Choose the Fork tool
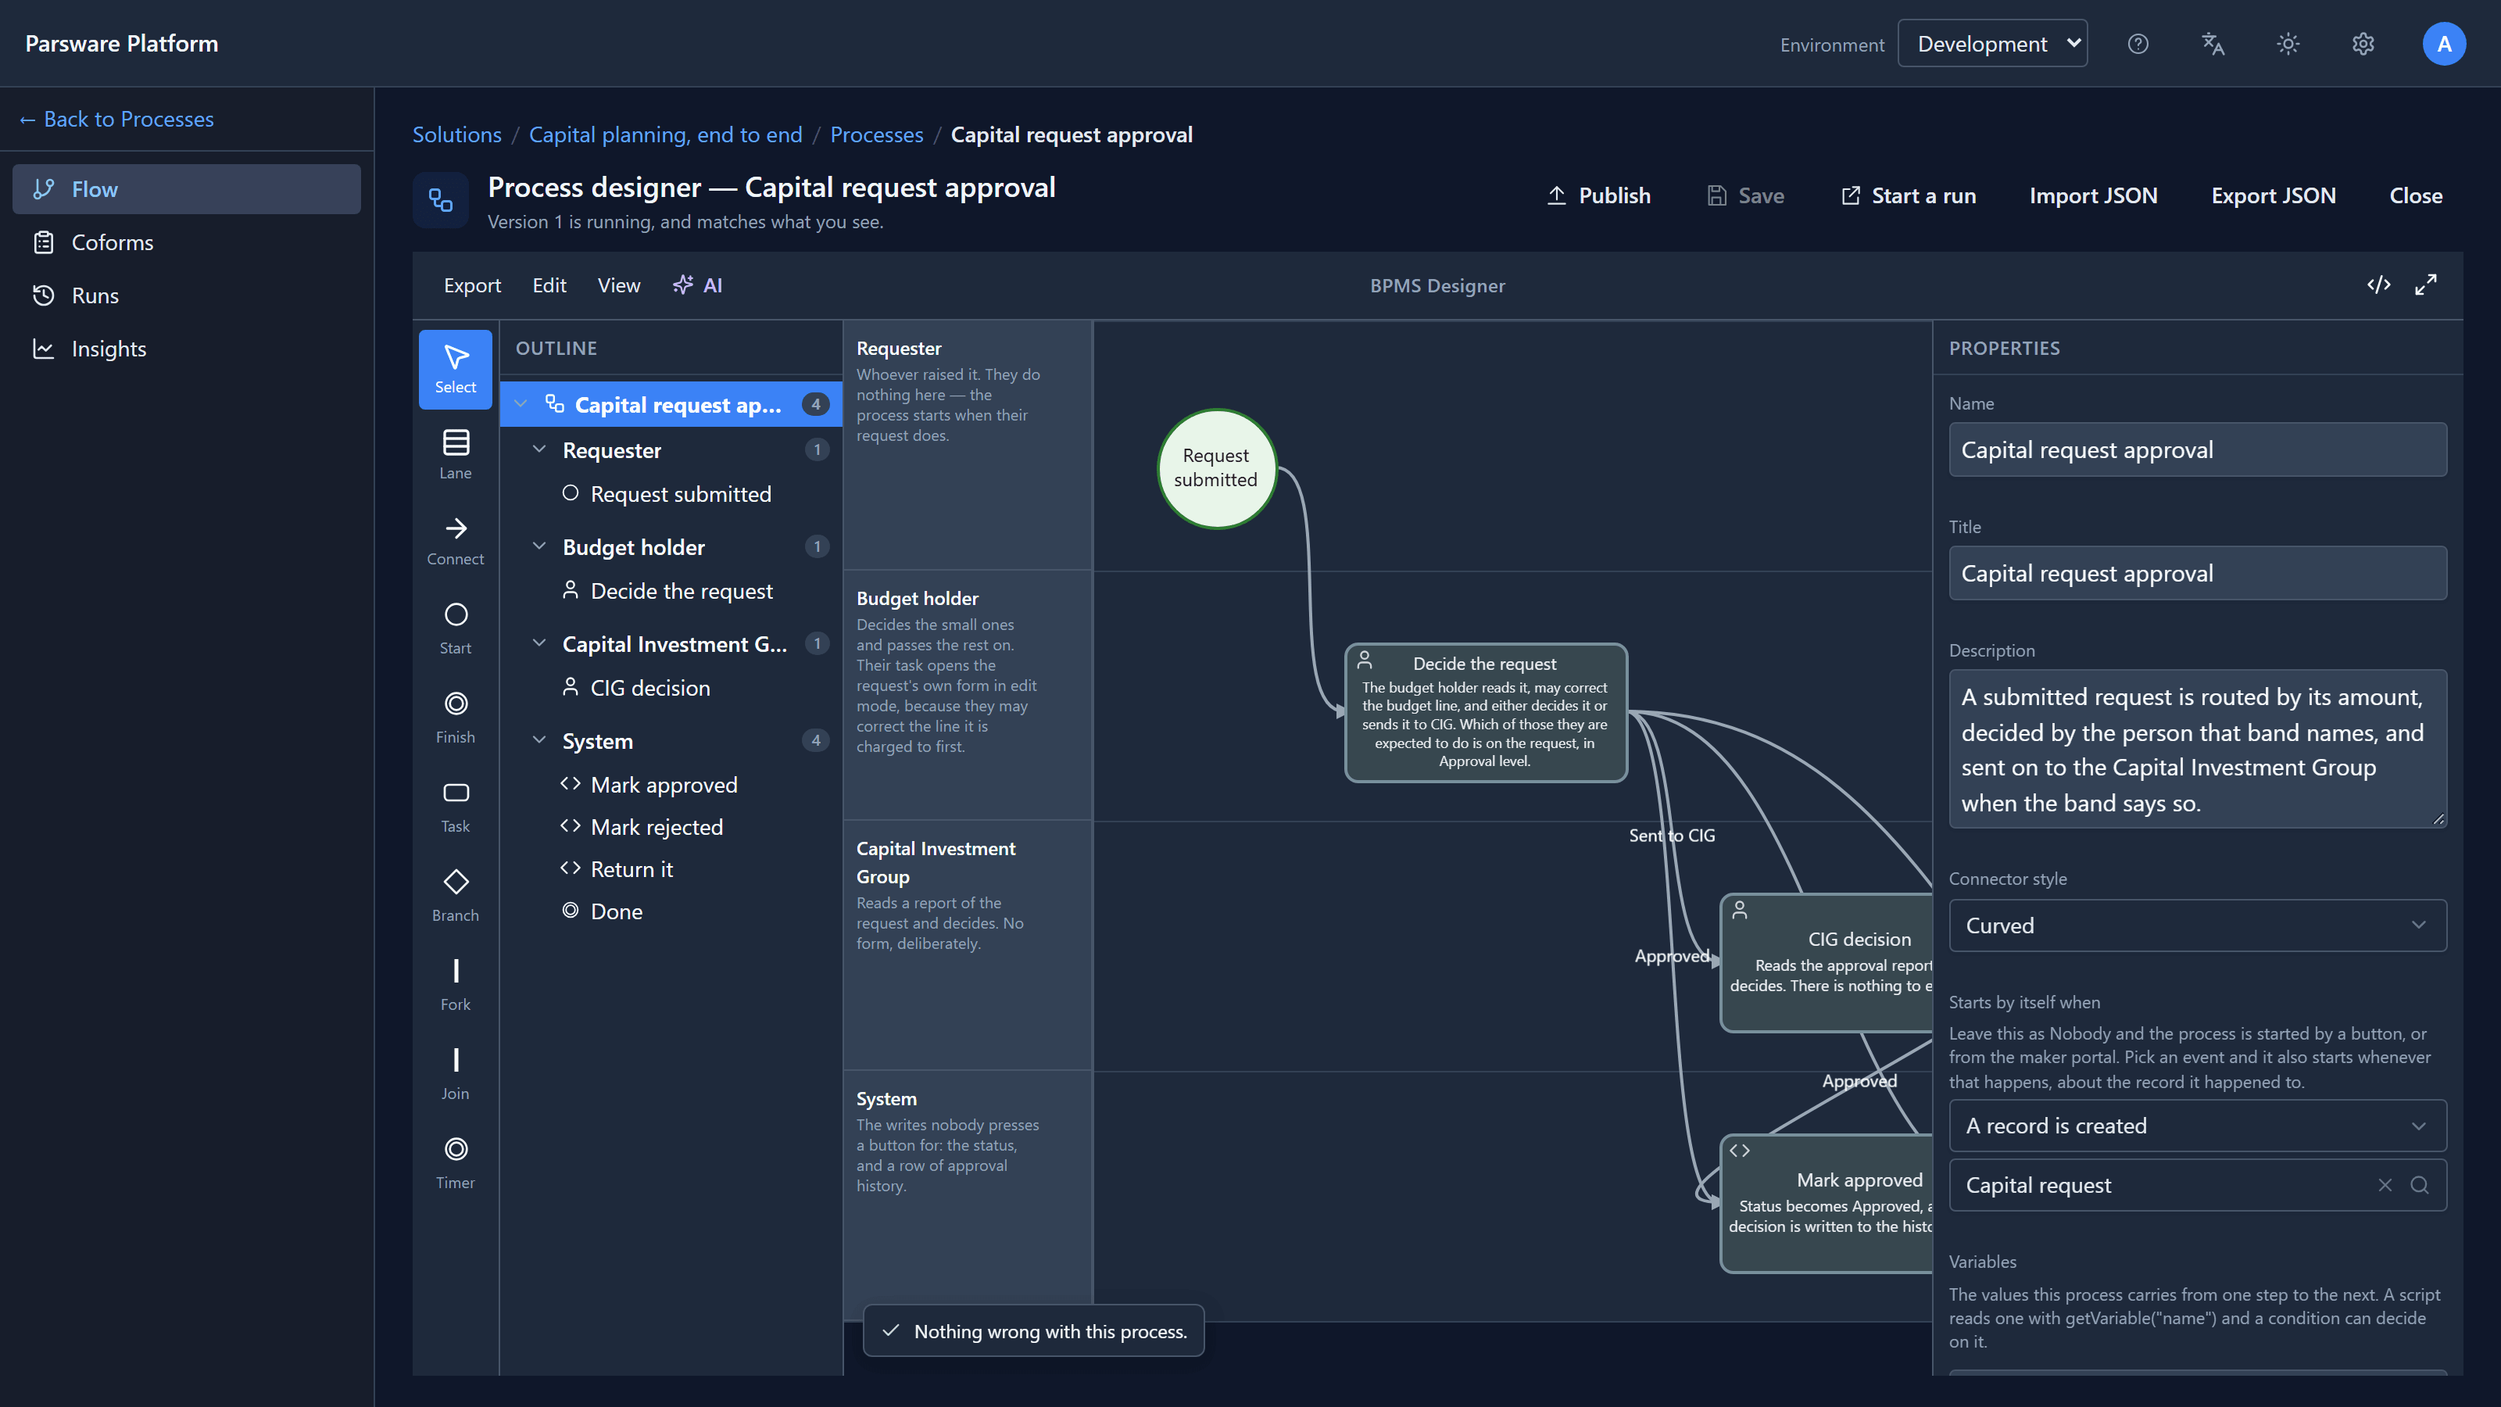2501x1407 pixels. pos(456,985)
